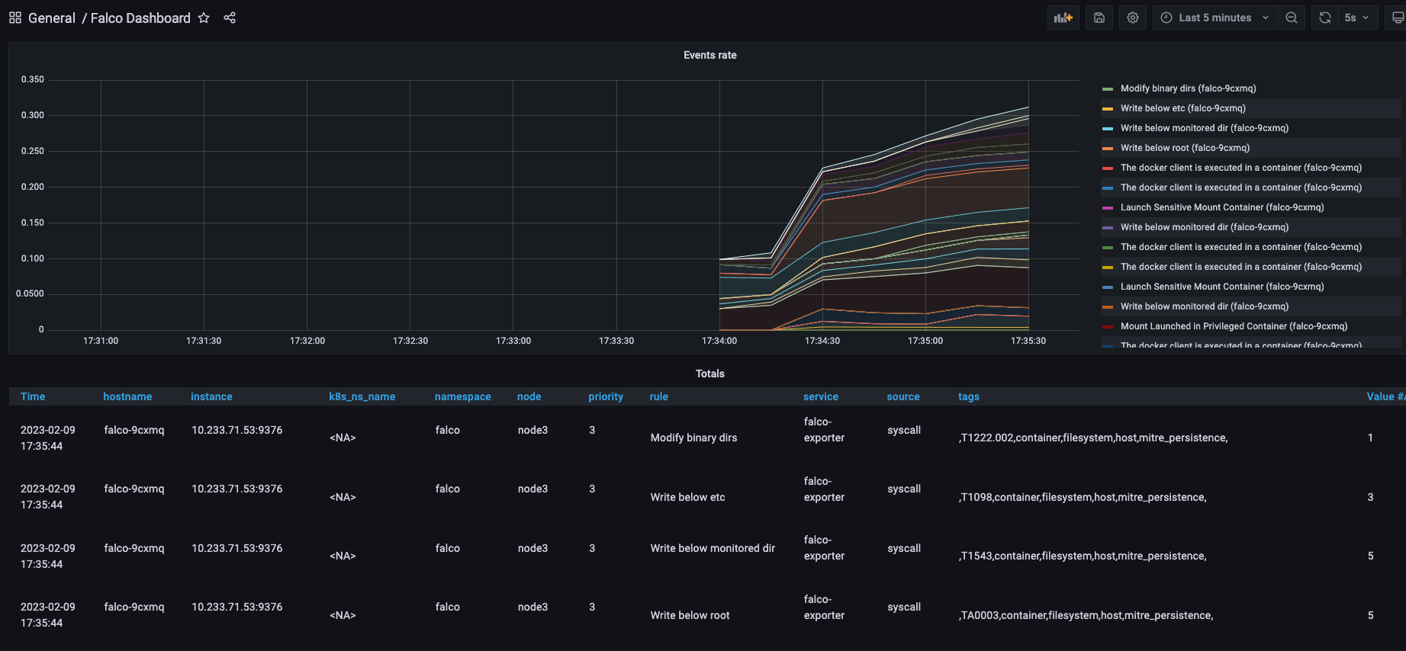The image size is (1406, 651).
Task: Click tags cell containing T1098
Action: (x=1083, y=497)
